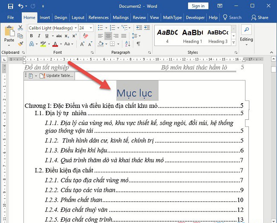Open the Table of Contents gallery icon

[x=31, y=76]
